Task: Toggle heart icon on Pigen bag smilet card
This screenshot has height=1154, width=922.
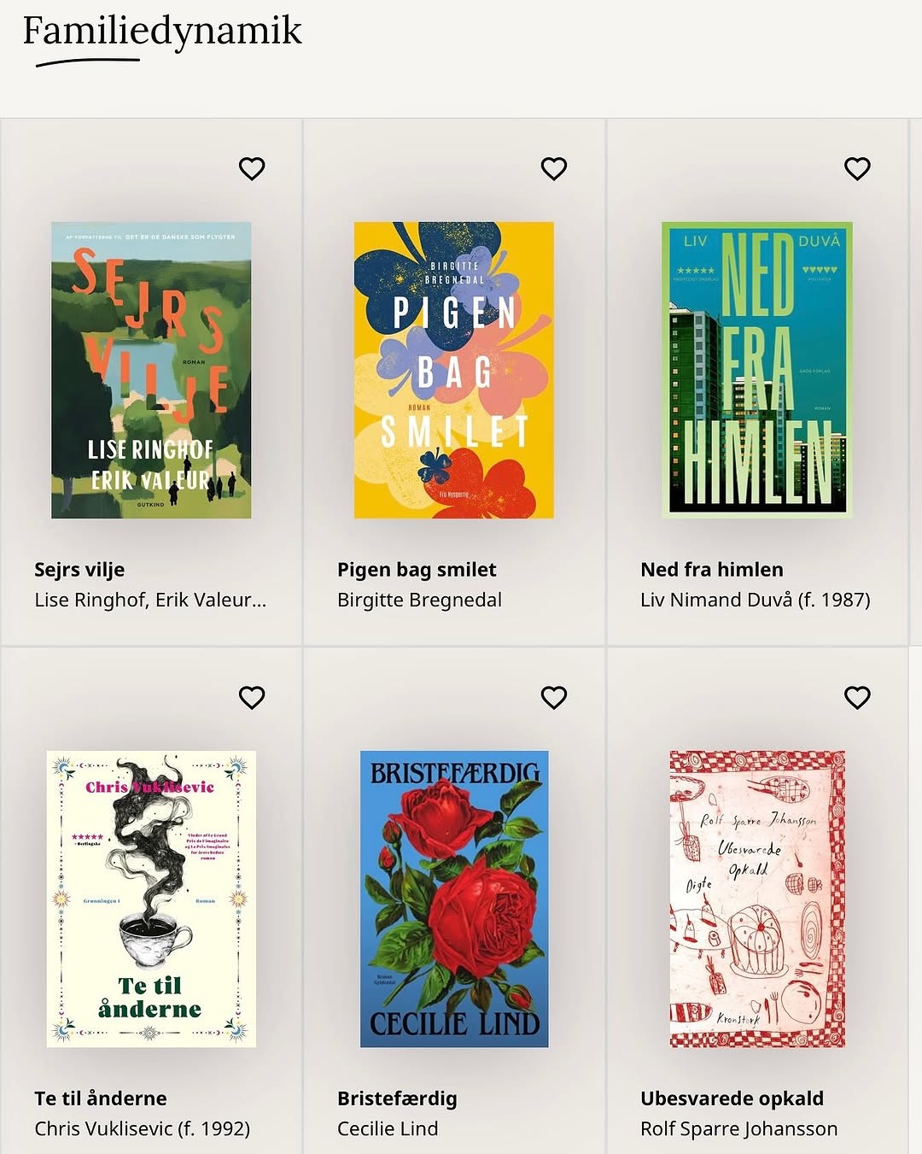Action: tap(554, 168)
